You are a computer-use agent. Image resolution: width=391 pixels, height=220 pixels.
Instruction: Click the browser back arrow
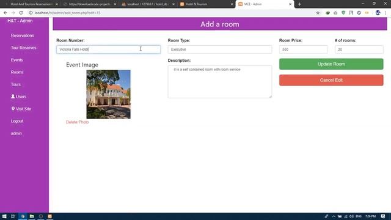(x=5, y=13)
